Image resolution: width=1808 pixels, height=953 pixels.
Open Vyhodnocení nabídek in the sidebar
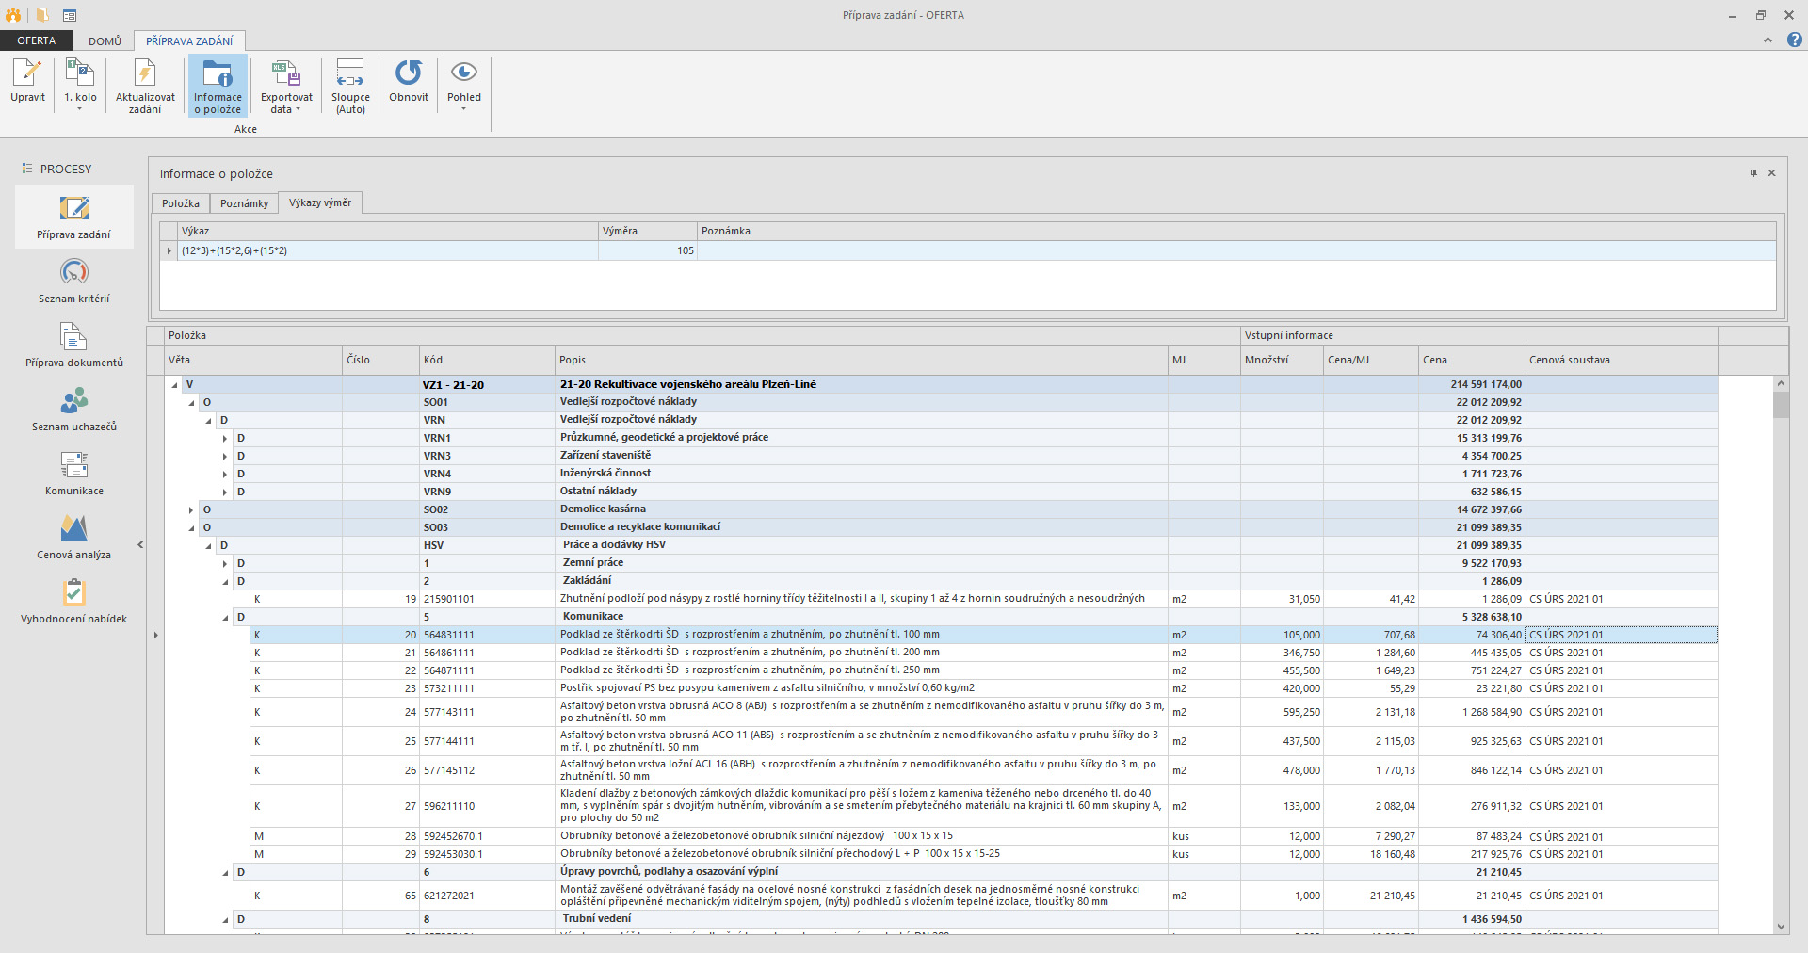click(x=74, y=601)
